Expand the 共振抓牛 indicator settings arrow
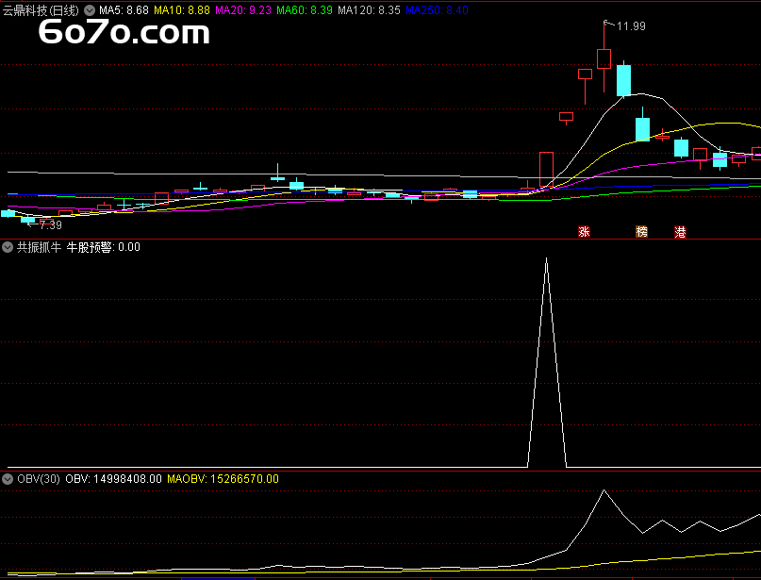 (8, 247)
